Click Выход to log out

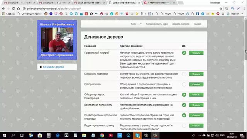coord(197,24)
